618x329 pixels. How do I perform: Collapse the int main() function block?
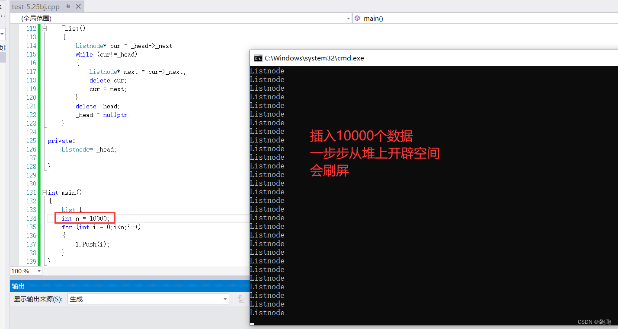tap(44, 193)
